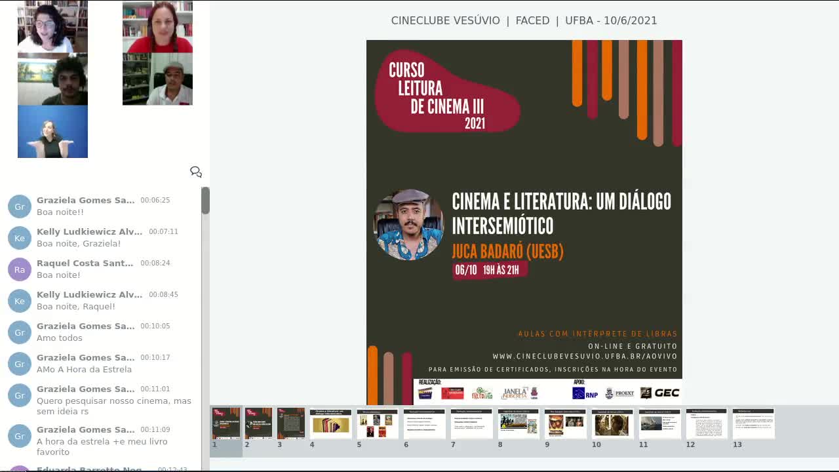
Task: Click the message 'Boa noite, Raquel!'
Action: [76, 307]
